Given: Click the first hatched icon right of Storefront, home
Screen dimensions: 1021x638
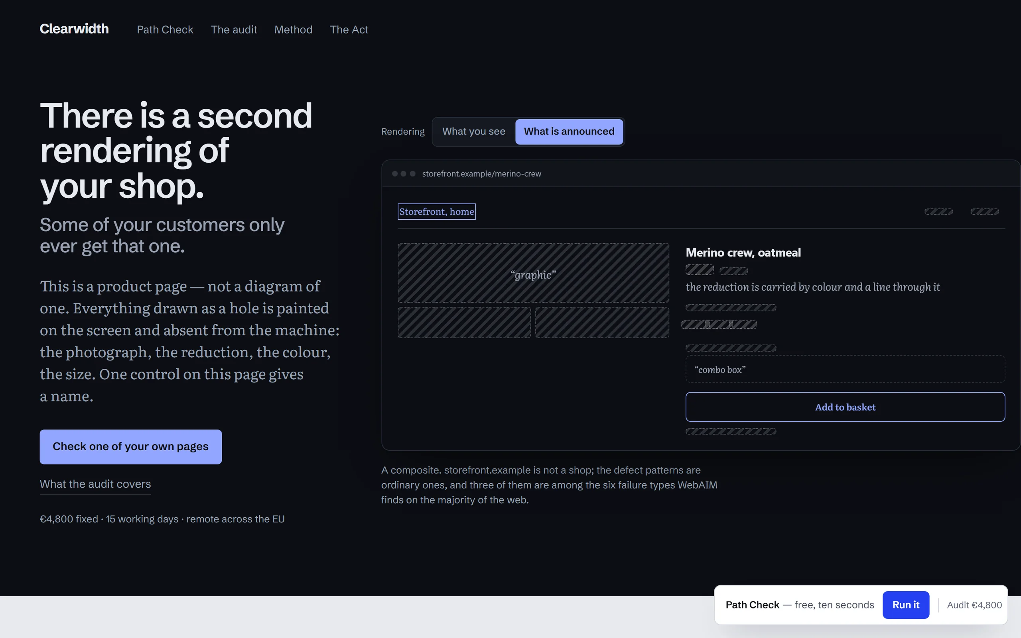Looking at the screenshot, I should [x=938, y=211].
